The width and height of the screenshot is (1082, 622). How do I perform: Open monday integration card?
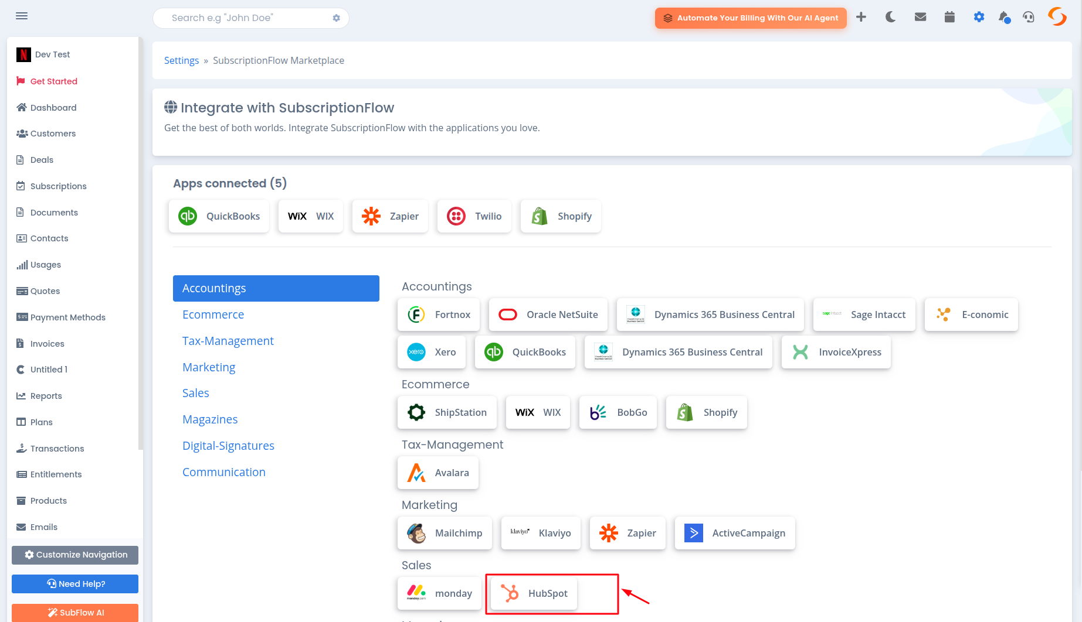[439, 593]
